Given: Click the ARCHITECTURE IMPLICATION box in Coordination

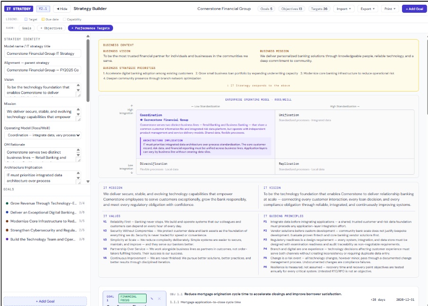Looking at the screenshot, I should 206,146.
